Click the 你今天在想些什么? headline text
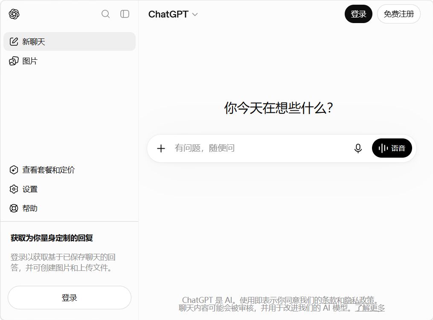The height and width of the screenshot is (320, 433). (x=279, y=108)
